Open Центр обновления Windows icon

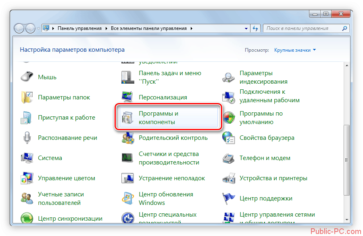point(127,198)
